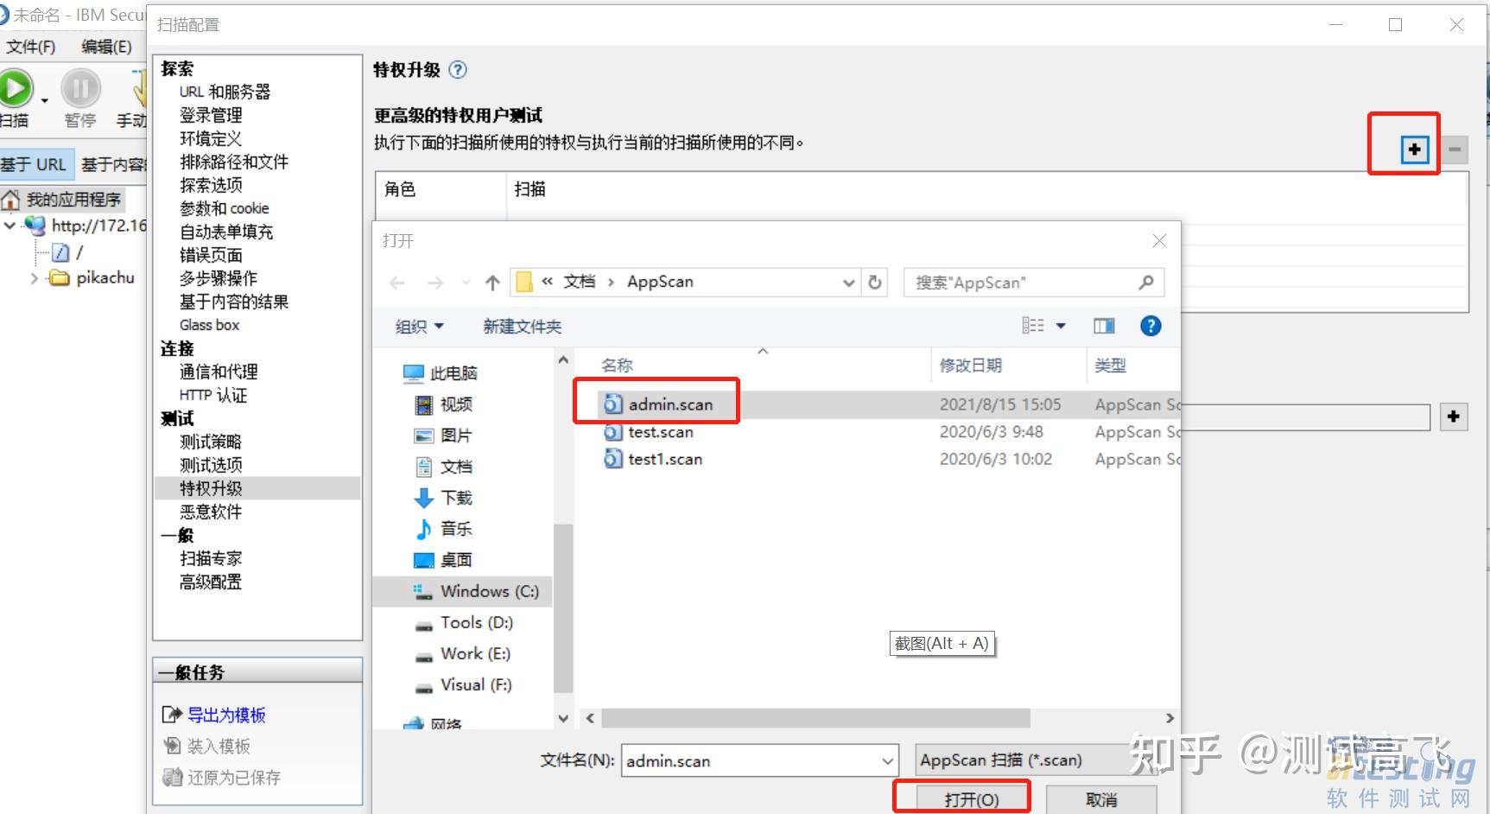Viewport: 1490px width, 814px height.
Task: Open the Organize dropdown menu
Action: [x=420, y=327]
